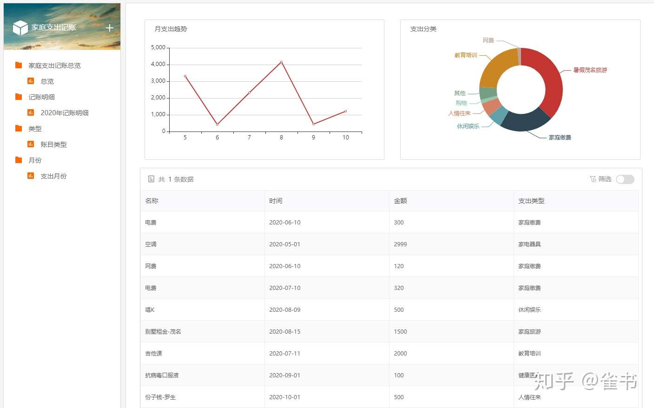Click the chart icon beside 支出月份

(31, 176)
